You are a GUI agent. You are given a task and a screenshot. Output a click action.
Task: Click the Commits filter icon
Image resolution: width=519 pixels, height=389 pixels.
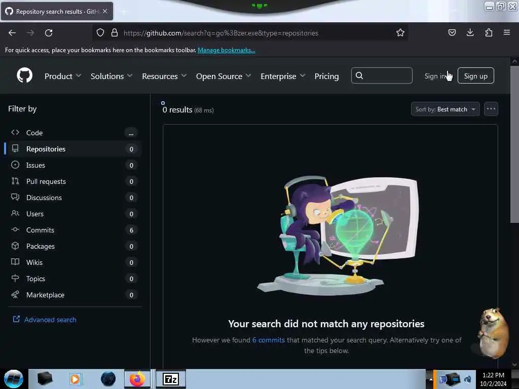pos(15,229)
